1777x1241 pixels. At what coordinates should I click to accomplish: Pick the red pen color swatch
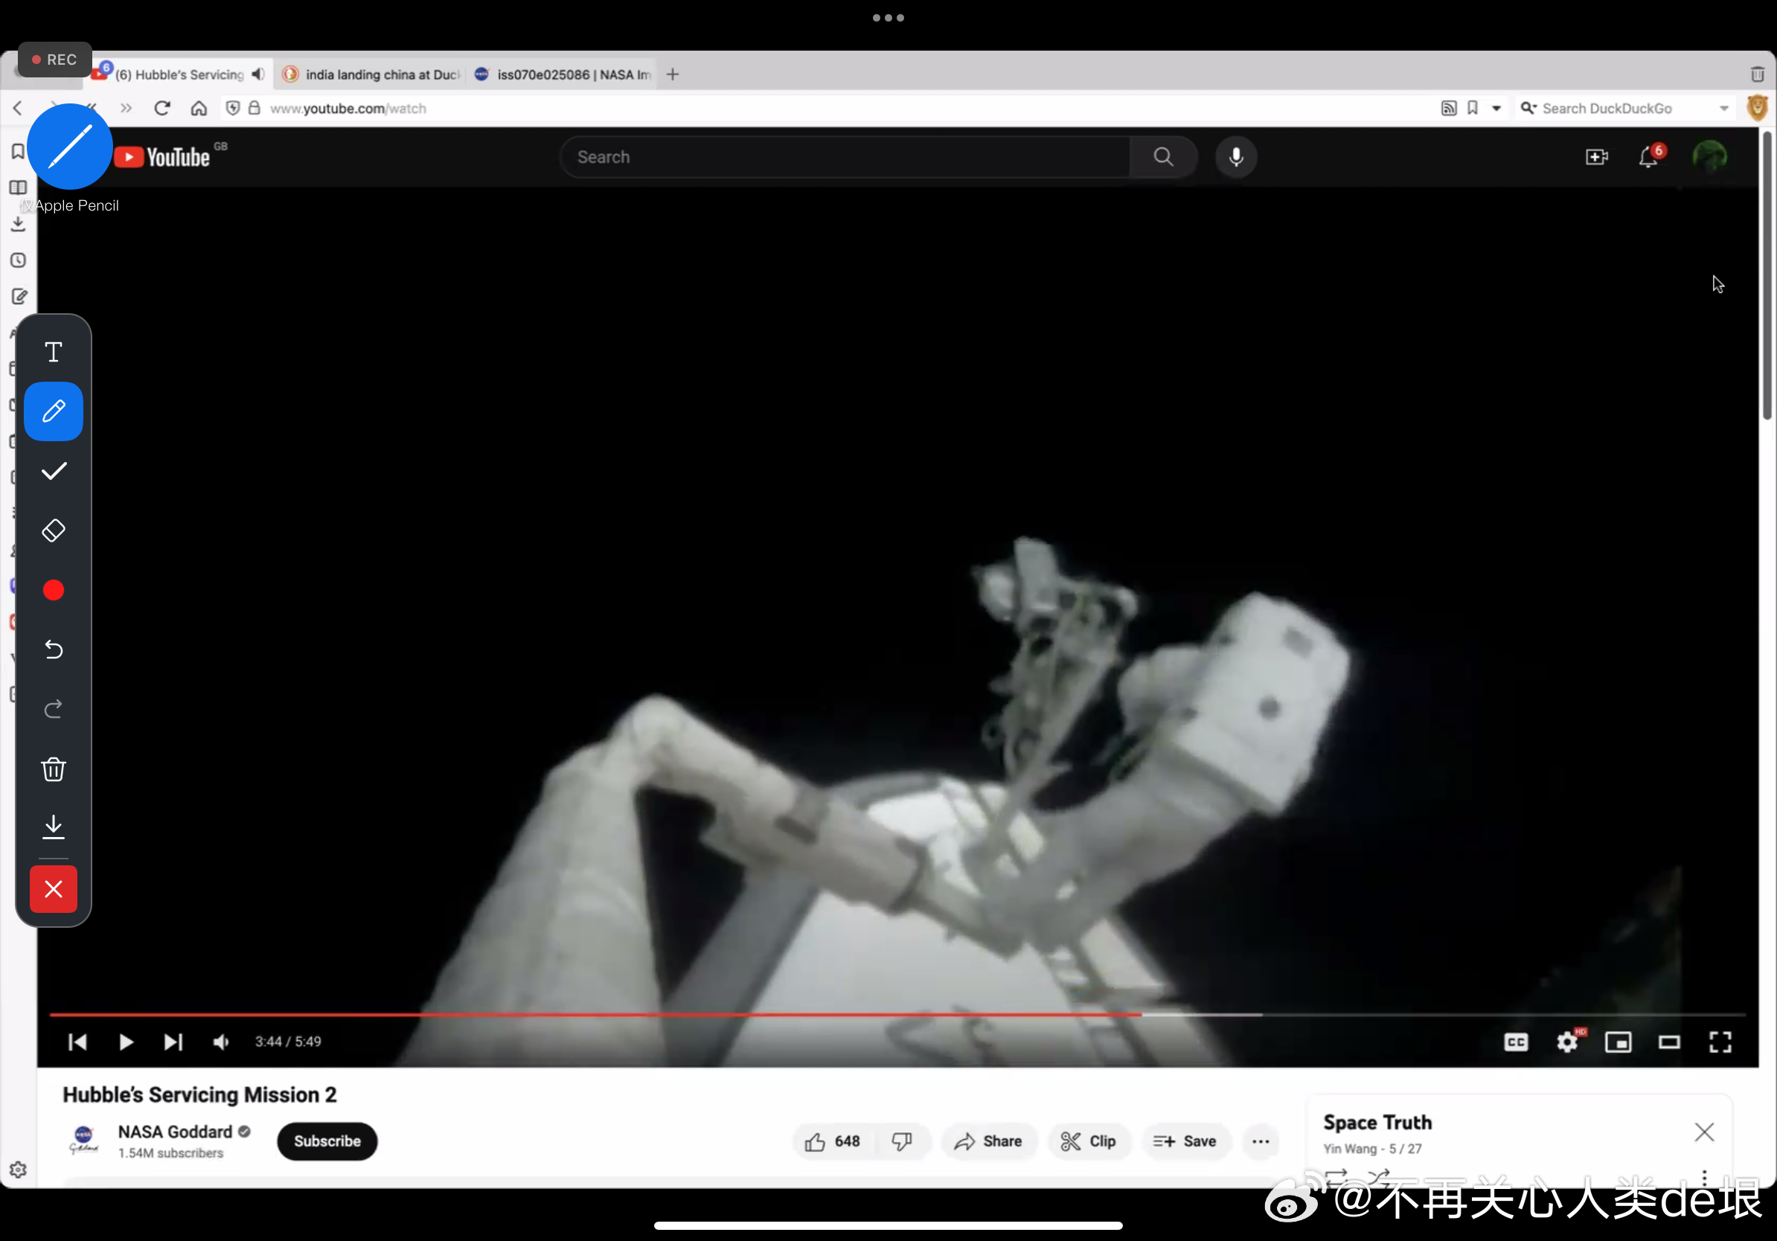54,590
